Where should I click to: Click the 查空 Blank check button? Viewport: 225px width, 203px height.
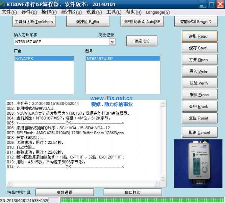coord(199,106)
